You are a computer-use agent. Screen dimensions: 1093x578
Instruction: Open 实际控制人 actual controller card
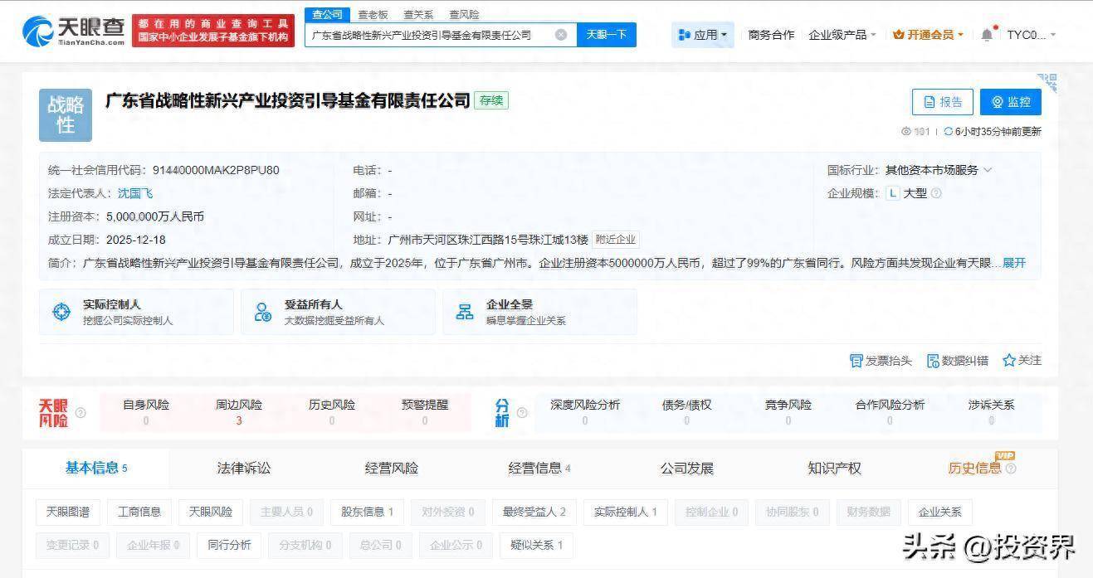pyautogui.click(x=136, y=312)
